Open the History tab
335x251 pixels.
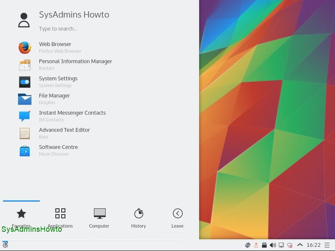(x=138, y=218)
